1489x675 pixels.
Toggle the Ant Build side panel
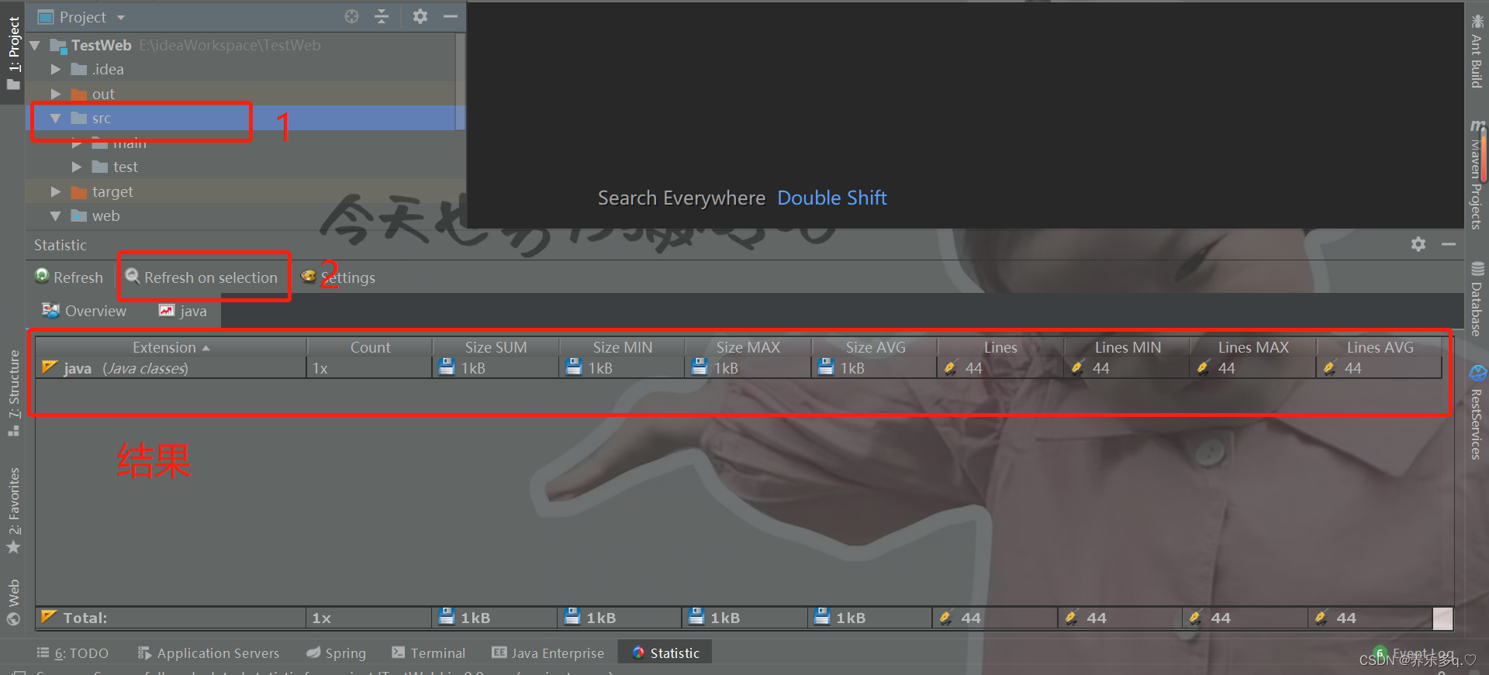(x=1477, y=51)
